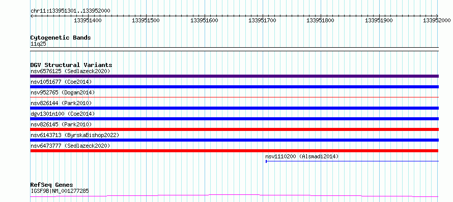Click the blue dgv1301n100 variant bar

[234, 119]
